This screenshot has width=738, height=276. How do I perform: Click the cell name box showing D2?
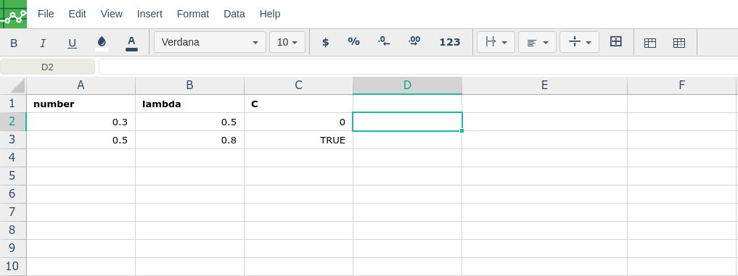click(x=48, y=67)
